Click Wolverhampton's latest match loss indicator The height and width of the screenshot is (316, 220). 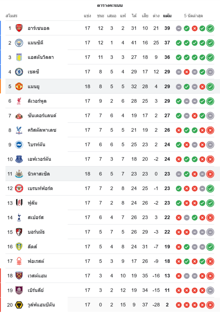coord(210,305)
